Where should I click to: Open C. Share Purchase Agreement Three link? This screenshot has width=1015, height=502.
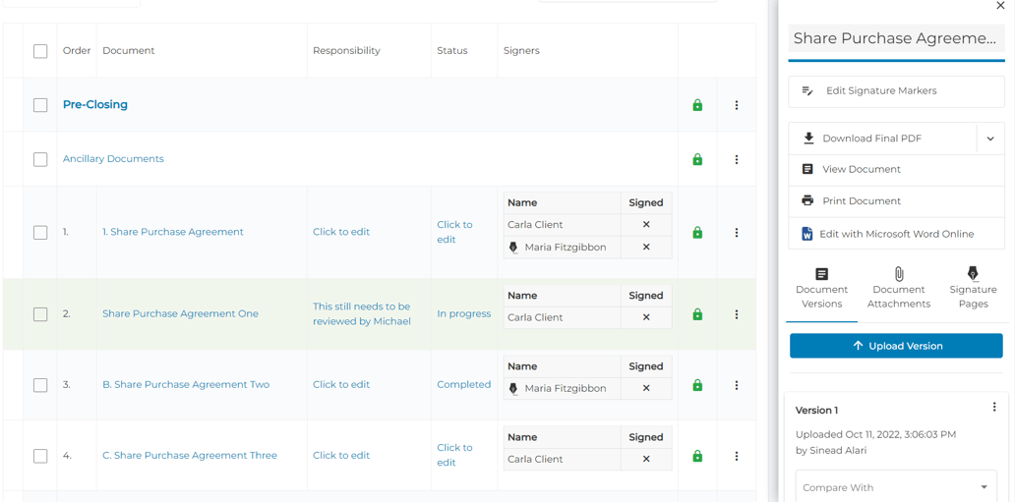[x=190, y=456]
